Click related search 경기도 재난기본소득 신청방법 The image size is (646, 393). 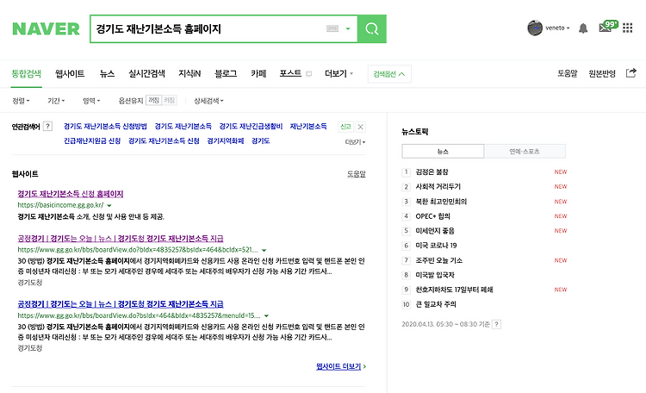click(105, 126)
